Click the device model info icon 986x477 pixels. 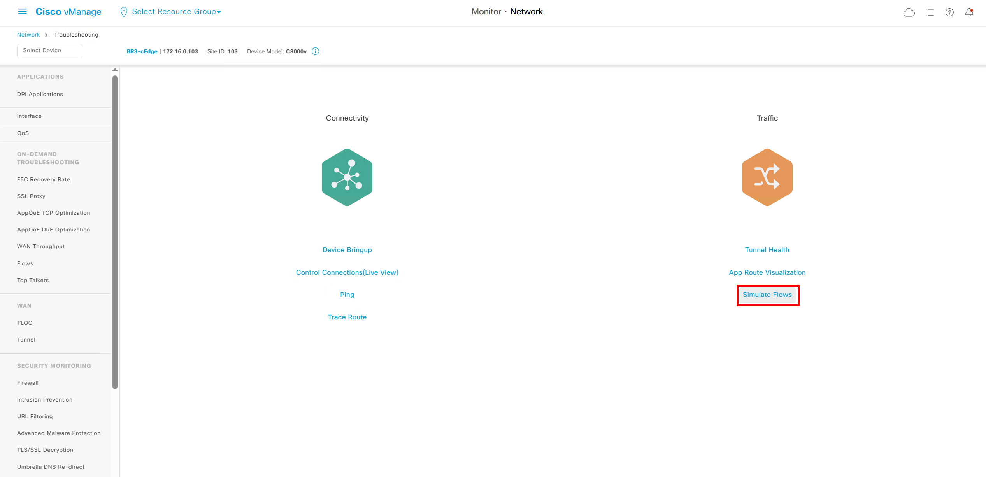click(316, 51)
